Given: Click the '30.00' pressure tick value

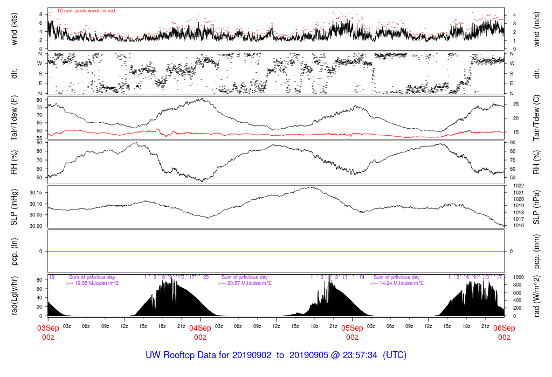Looking at the screenshot, I should (36, 226).
